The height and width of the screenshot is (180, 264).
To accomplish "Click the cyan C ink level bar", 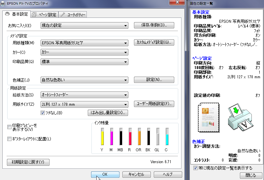I will [167, 136].
